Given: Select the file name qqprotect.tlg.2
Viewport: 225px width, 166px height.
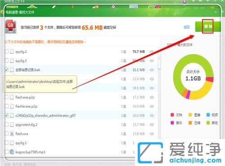Looking at the screenshot, I should (x=26, y=125).
